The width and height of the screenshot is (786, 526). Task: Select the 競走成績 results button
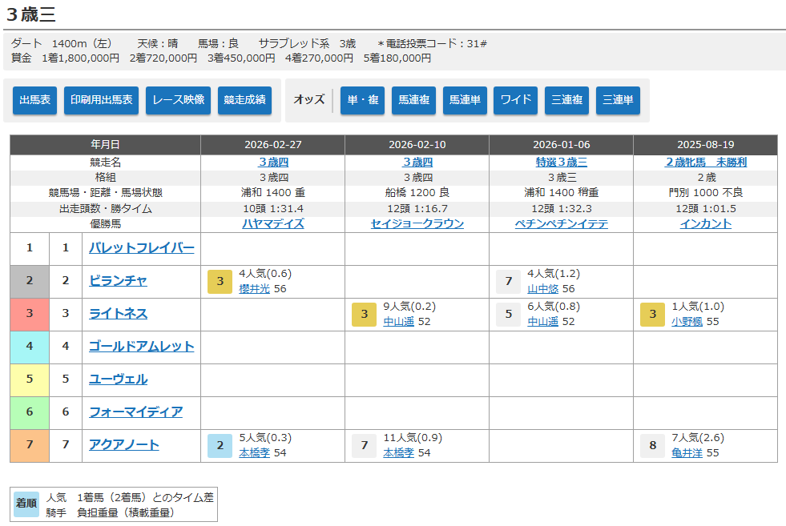(x=244, y=100)
